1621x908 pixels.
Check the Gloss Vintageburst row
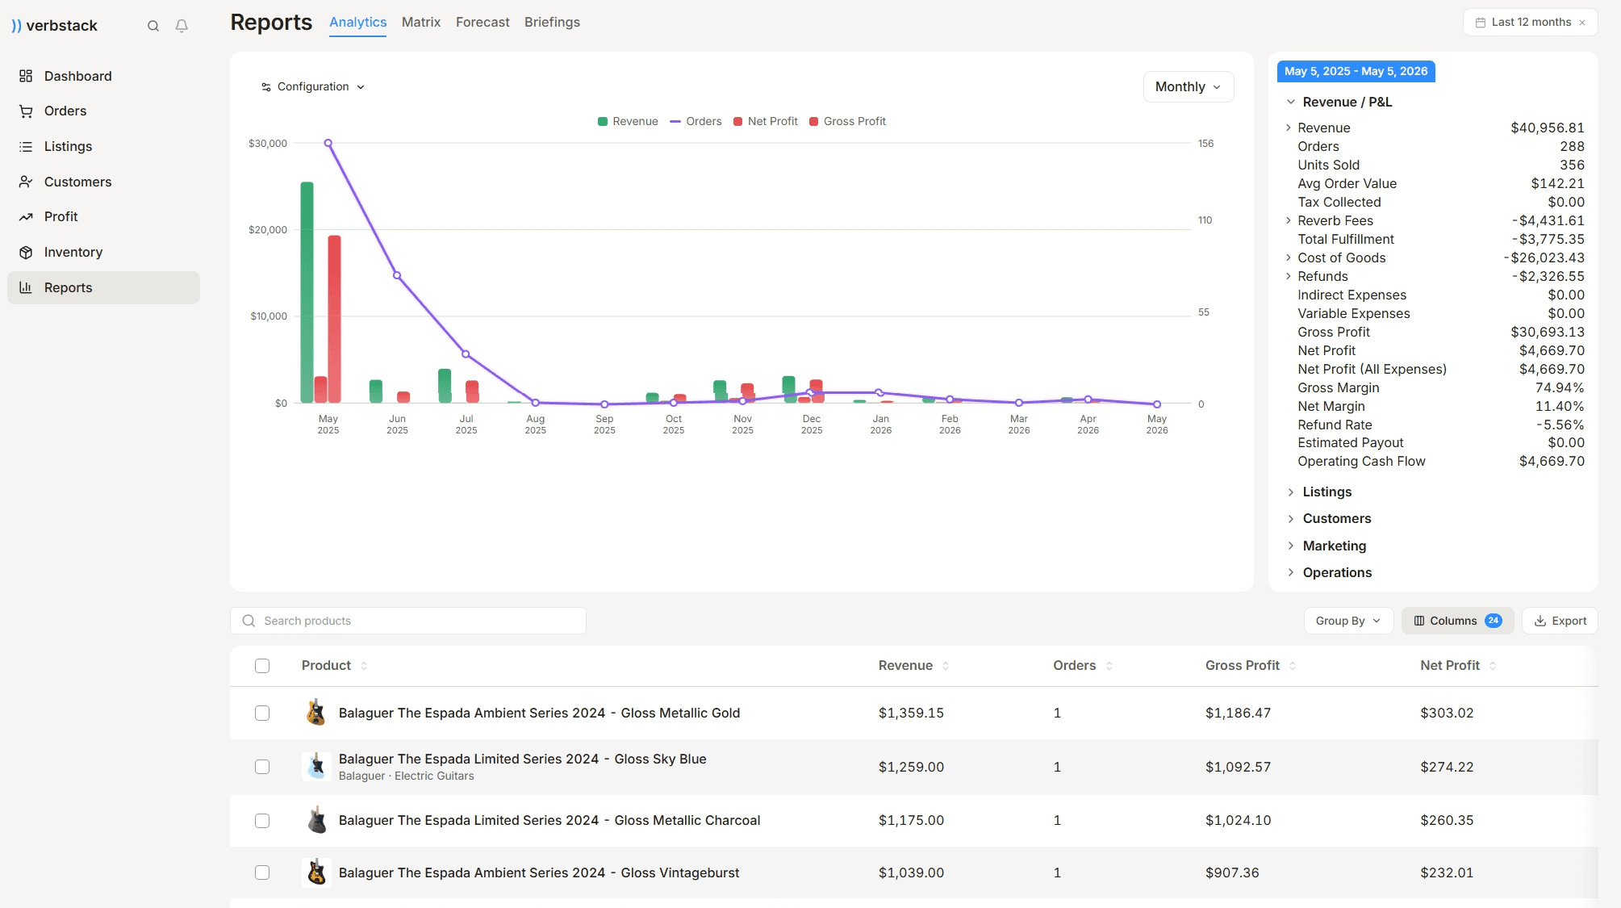coord(262,872)
